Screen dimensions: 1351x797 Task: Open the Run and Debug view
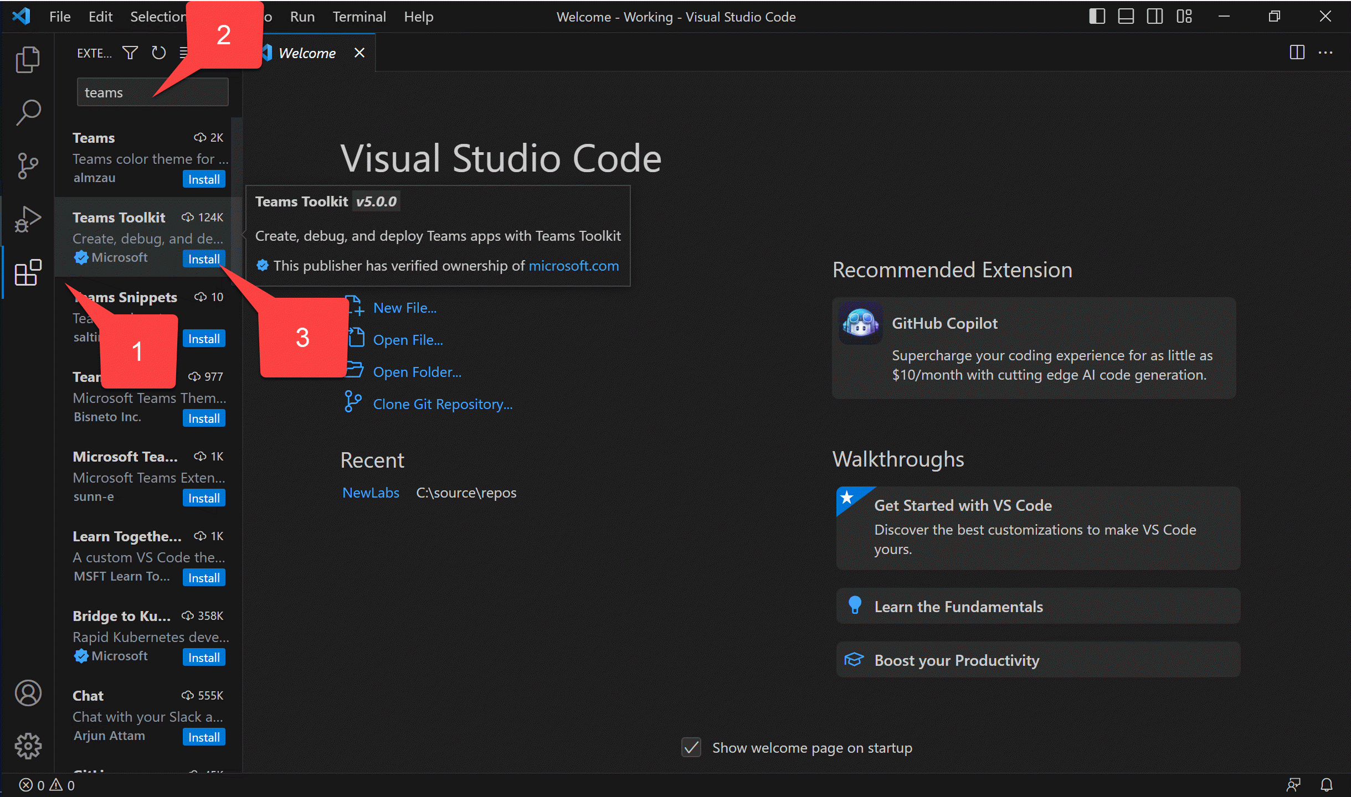coord(28,219)
